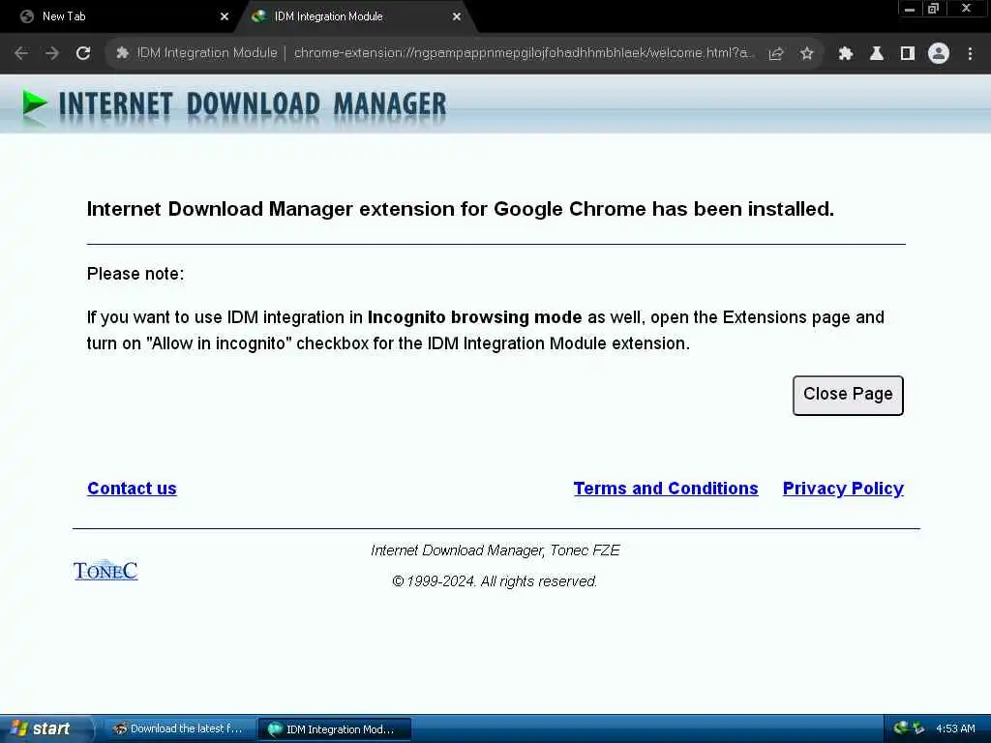Close the IDM Integration Module tab
Viewport: 991px width, 743px height.
coord(457,17)
